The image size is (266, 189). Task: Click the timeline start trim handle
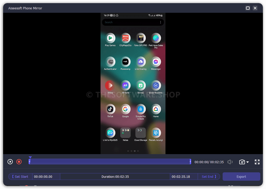(30, 161)
